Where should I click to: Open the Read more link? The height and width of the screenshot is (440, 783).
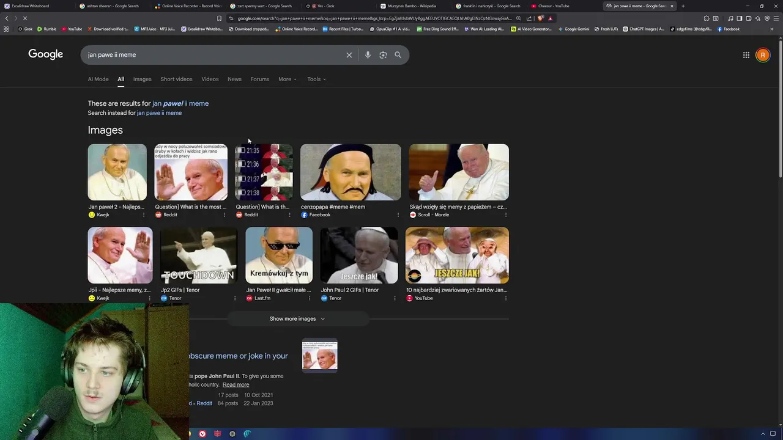tap(236, 385)
